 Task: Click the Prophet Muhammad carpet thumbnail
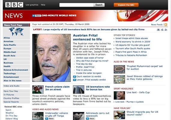tap(119, 69)
